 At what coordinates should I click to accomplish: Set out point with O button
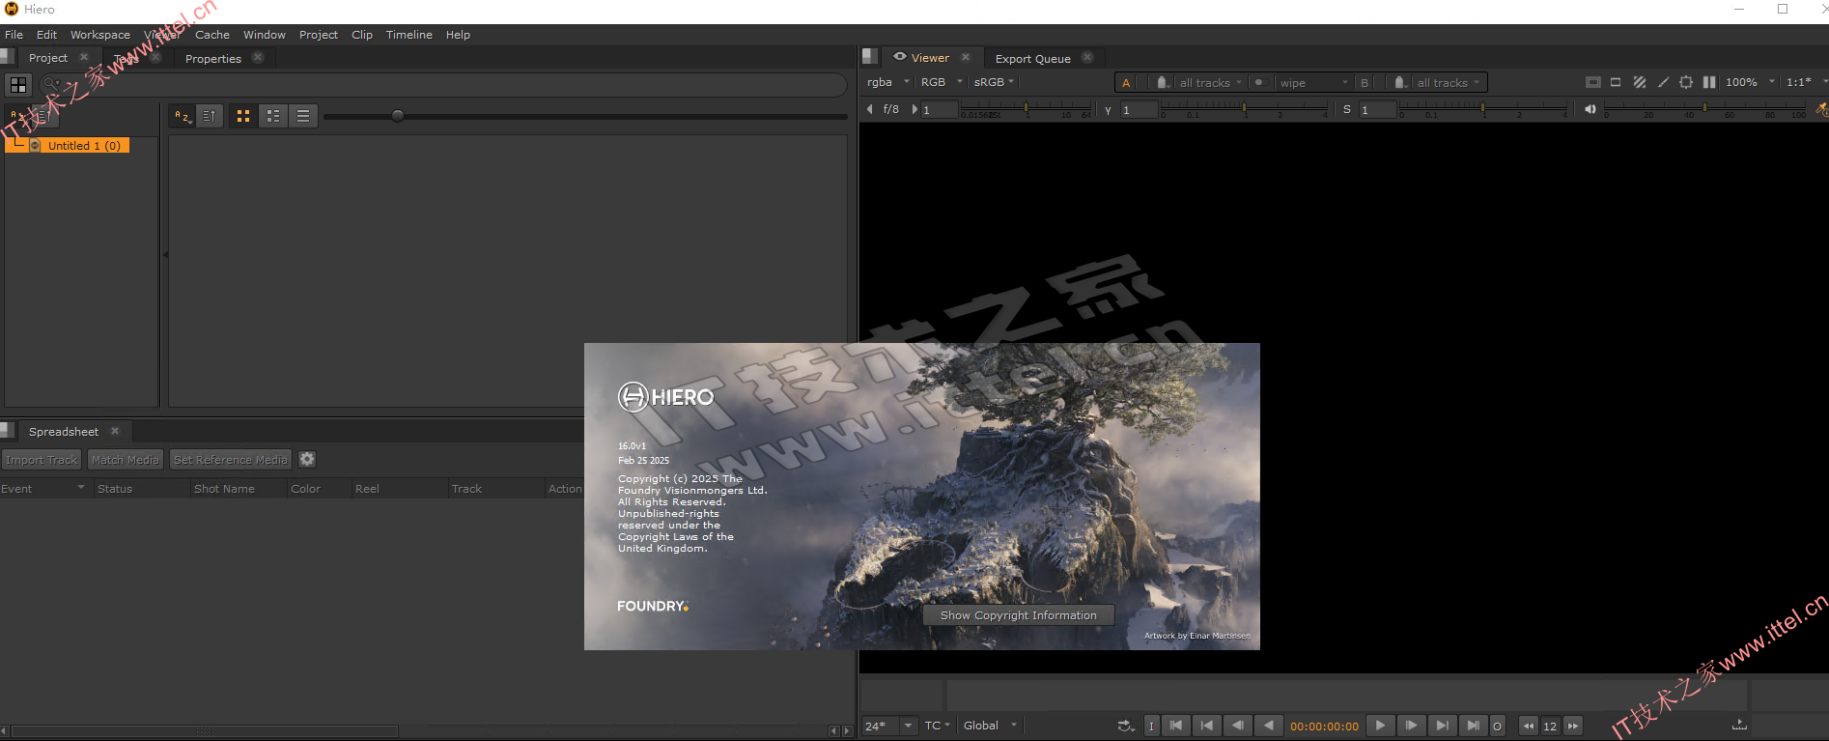click(1497, 726)
